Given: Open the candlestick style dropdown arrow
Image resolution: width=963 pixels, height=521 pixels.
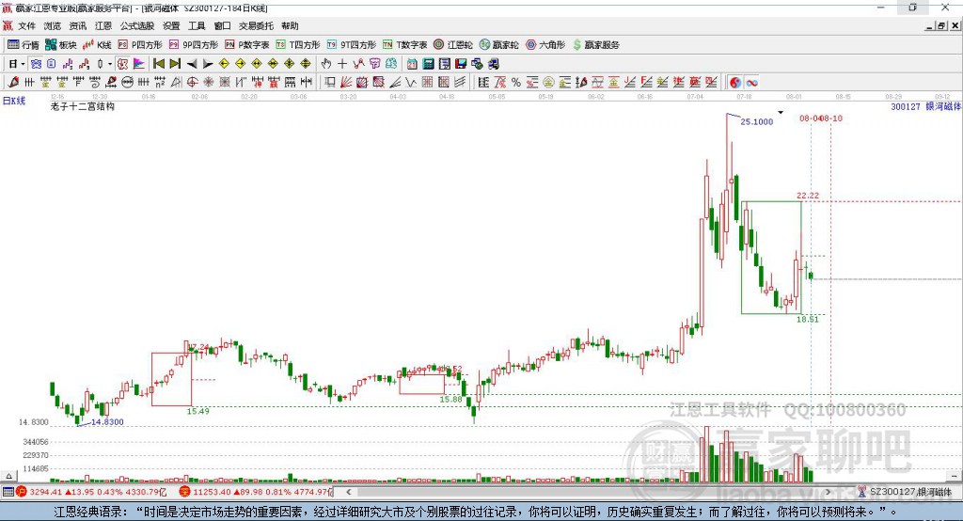Looking at the screenshot, I should point(110,64).
